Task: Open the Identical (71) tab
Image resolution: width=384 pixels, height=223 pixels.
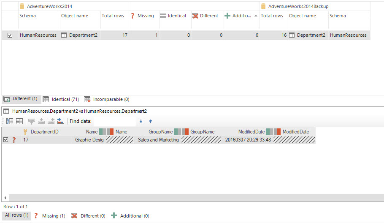Action: [x=61, y=99]
